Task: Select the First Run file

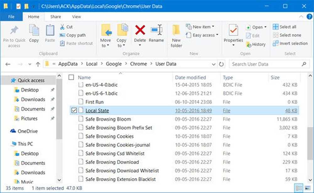Action: pos(94,102)
